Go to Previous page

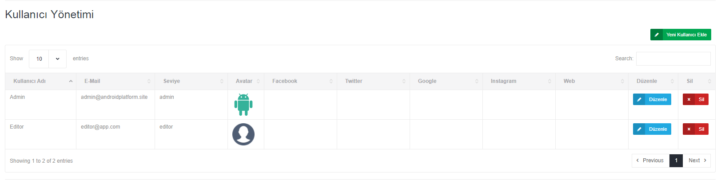point(650,161)
